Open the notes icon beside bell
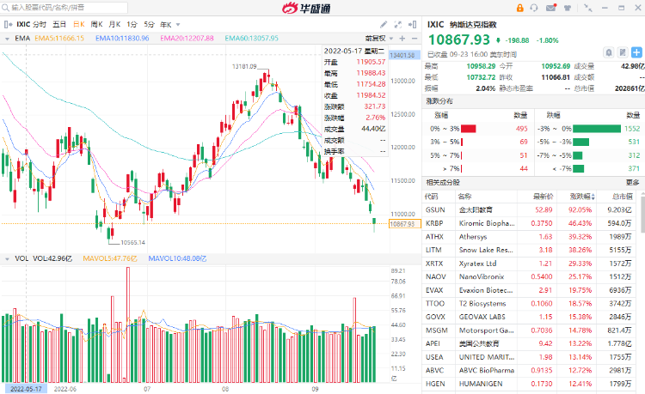Viewport: 645px width, 394px height. pyautogui.click(x=623, y=52)
